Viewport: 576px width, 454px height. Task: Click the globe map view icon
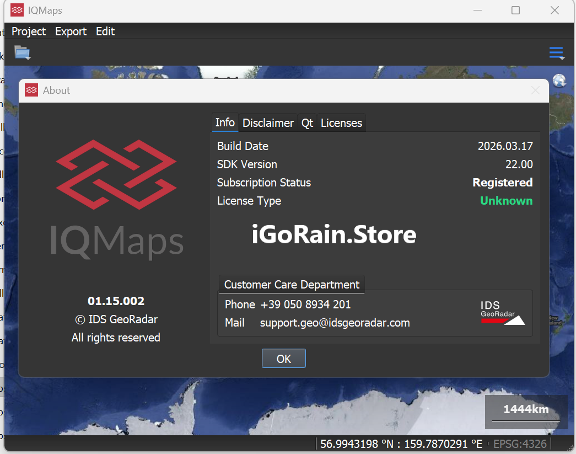pos(559,81)
